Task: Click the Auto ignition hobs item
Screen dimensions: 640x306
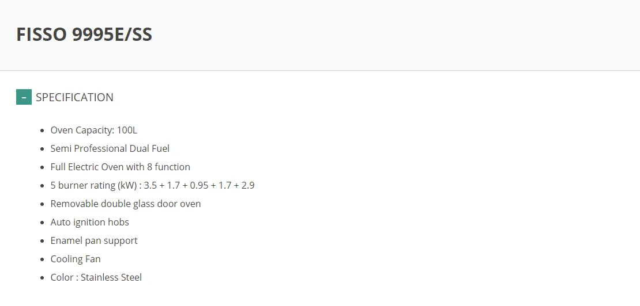Action: (90, 222)
